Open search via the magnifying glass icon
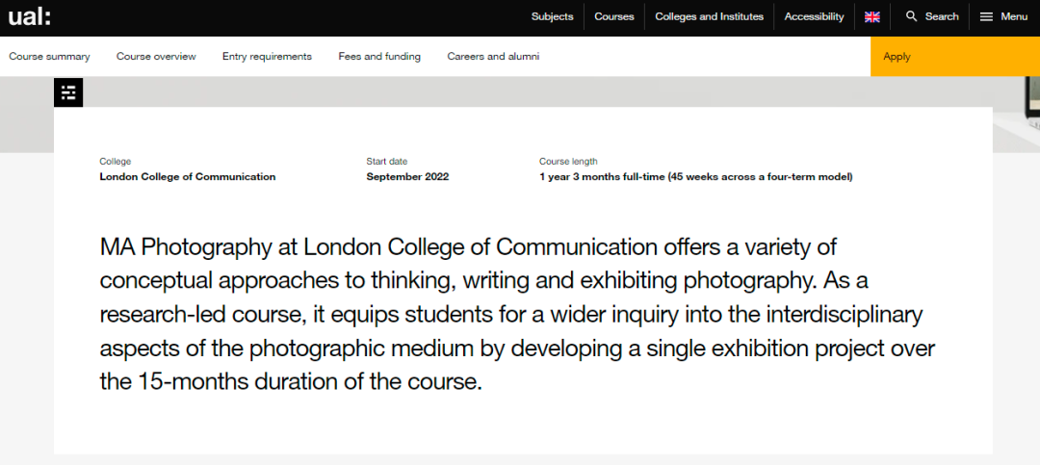This screenshot has height=465, width=1040. 912,16
